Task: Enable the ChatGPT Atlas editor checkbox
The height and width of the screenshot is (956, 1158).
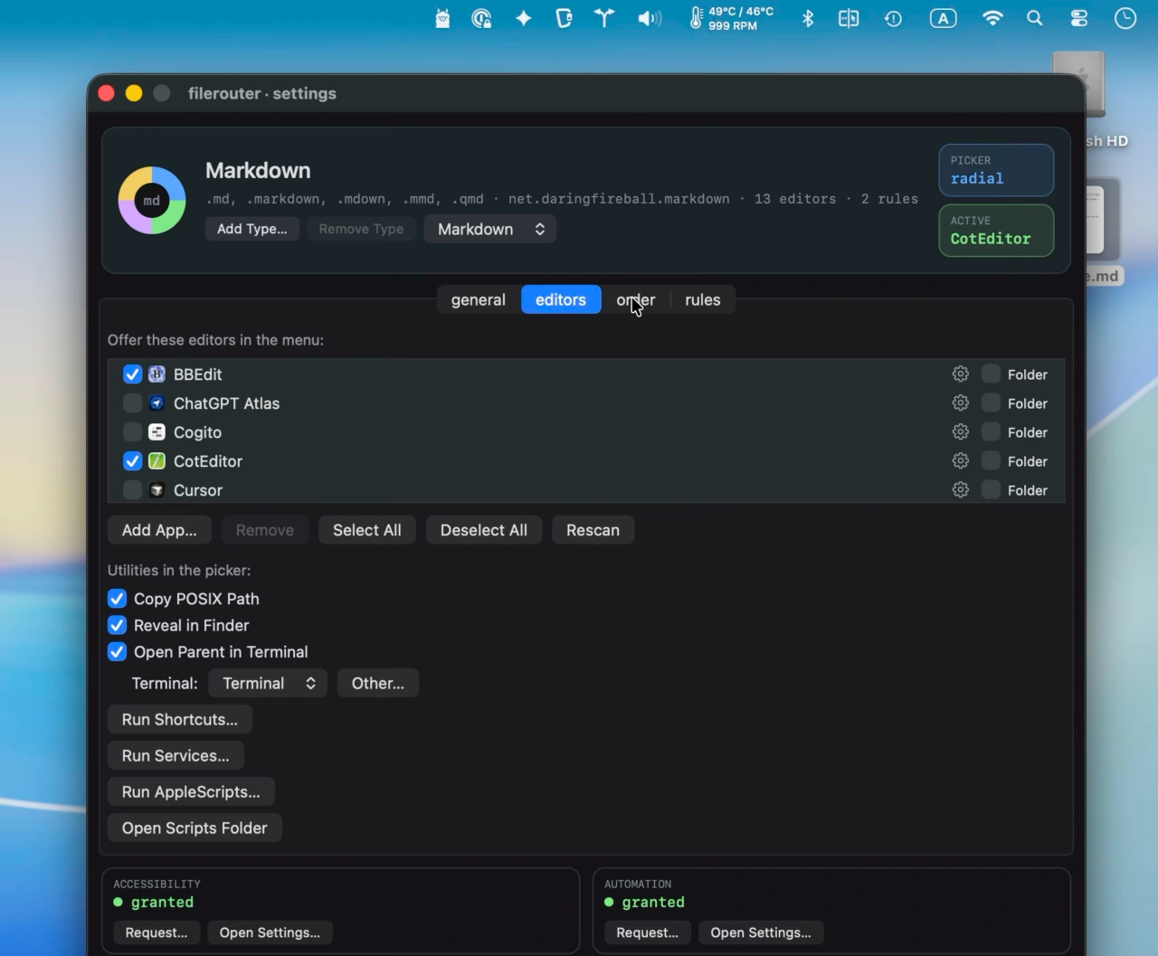Action: (132, 403)
